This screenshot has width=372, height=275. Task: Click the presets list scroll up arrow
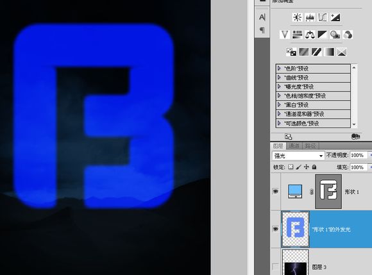(354, 67)
